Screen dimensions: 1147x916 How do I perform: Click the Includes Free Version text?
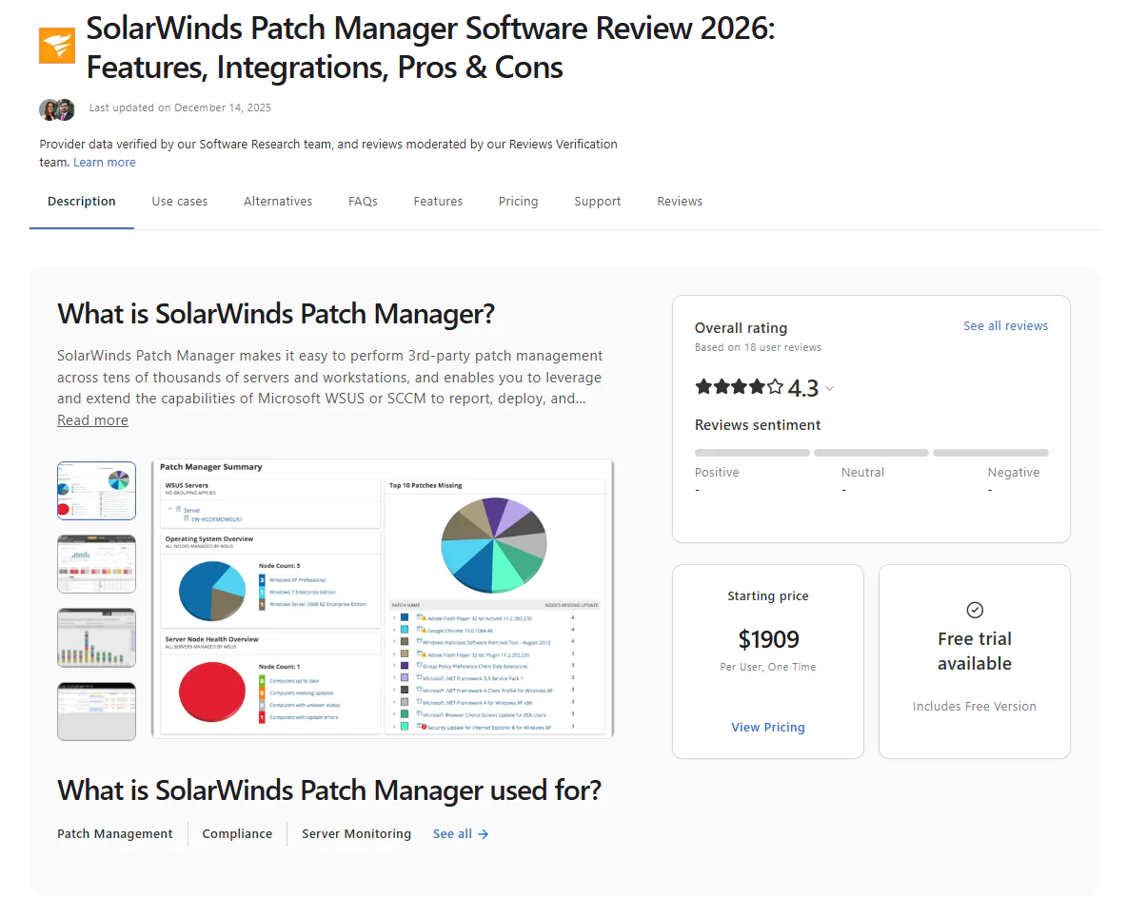(x=975, y=706)
